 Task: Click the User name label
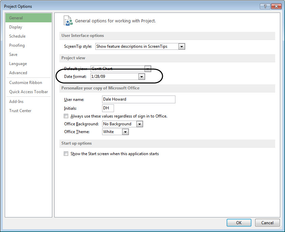[74, 100]
